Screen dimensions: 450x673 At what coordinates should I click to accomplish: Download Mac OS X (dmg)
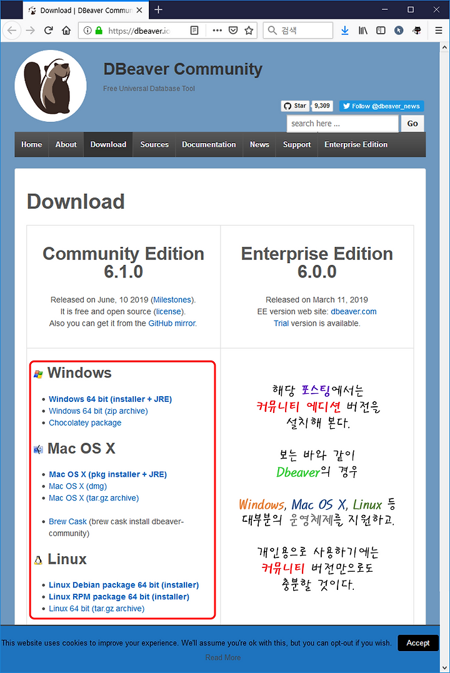pyautogui.click(x=77, y=486)
